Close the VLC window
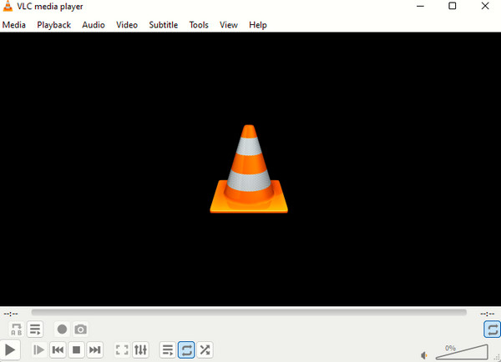 click(485, 6)
